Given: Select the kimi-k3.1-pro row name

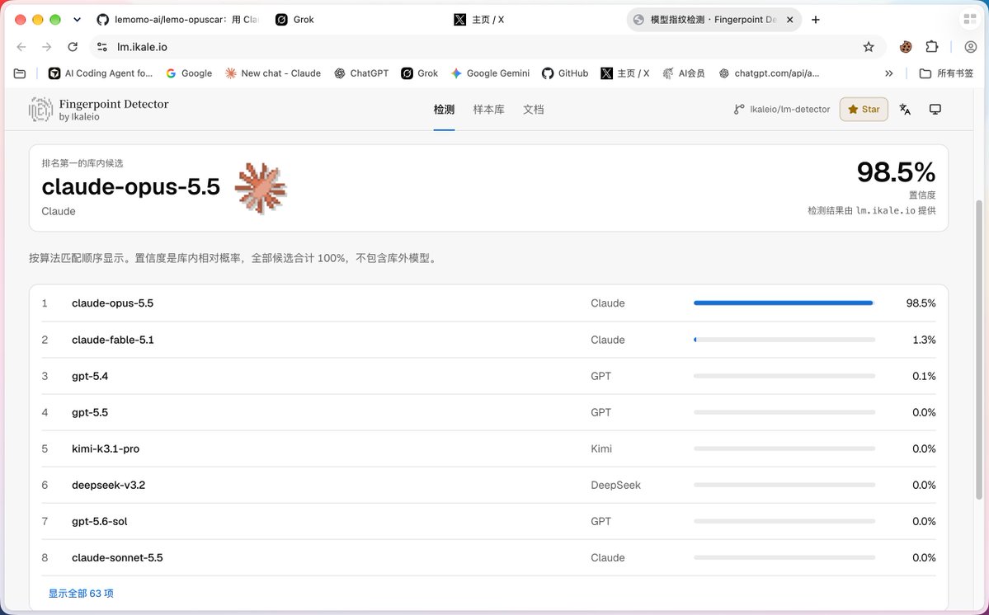Looking at the screenshot, I should click(x=106, y=448).
